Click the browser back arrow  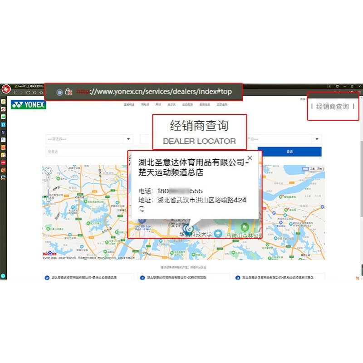[x=15, y=93]
